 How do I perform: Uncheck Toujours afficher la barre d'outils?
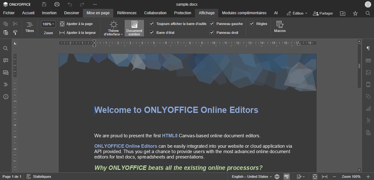point(152,24)
